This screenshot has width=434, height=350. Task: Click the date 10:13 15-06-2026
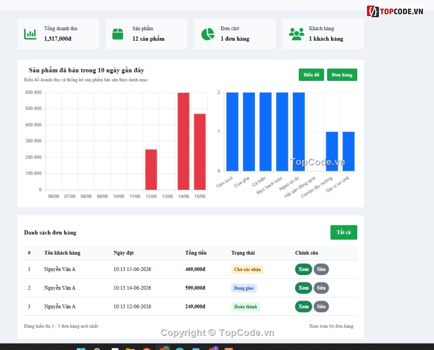(x=132, y=269)
